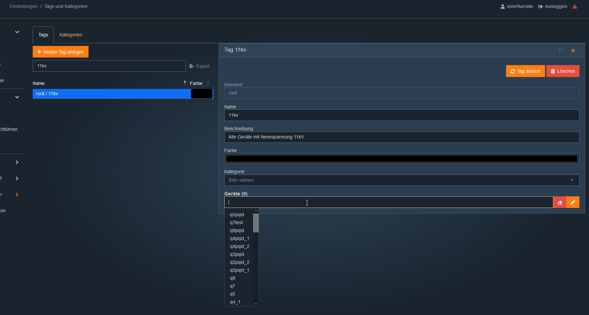Click the Neuen Tag anlegen button
589x315 pixels.
click(x=60, y=52)
